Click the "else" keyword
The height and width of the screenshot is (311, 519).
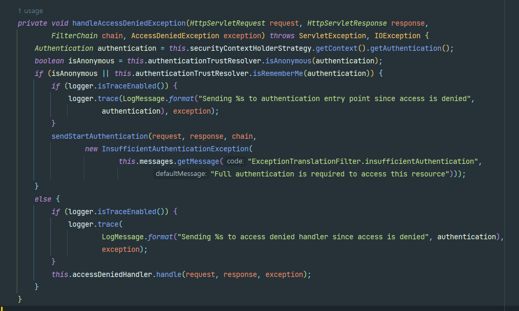coord(43,199)
